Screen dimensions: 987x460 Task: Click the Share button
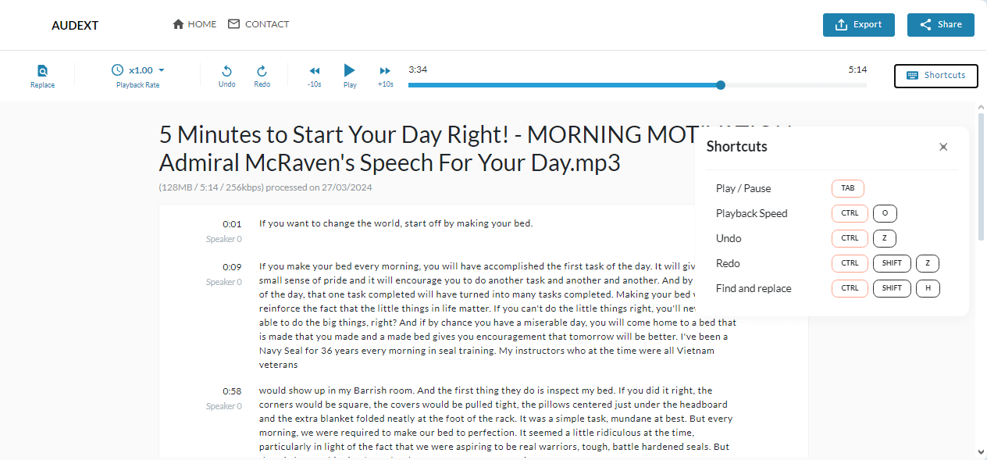(x=940, y=25)
